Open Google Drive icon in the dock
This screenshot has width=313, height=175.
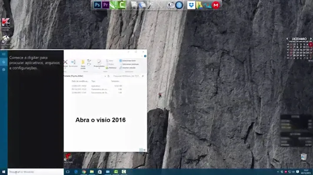[199, 5]
